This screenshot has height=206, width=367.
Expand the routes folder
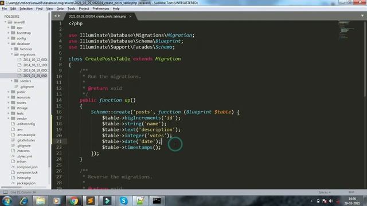point(9,103)
